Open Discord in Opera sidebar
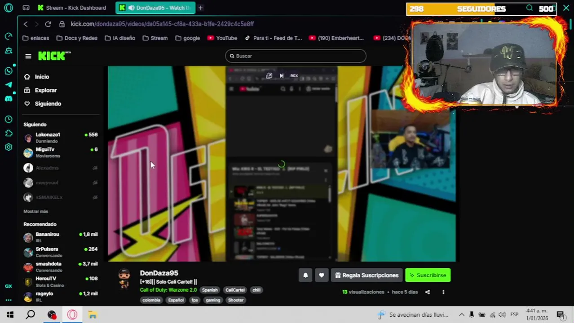This screenshot has height=323, width=574. click(9, 98)
